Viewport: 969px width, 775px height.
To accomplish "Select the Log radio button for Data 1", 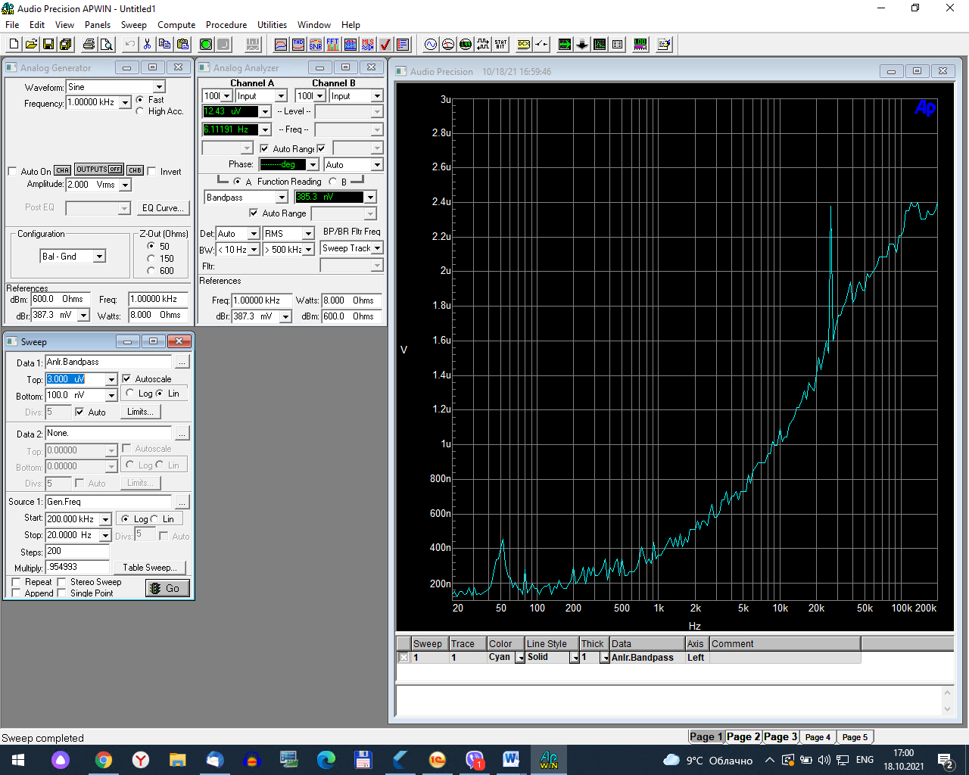I will [x=130, y=393].
